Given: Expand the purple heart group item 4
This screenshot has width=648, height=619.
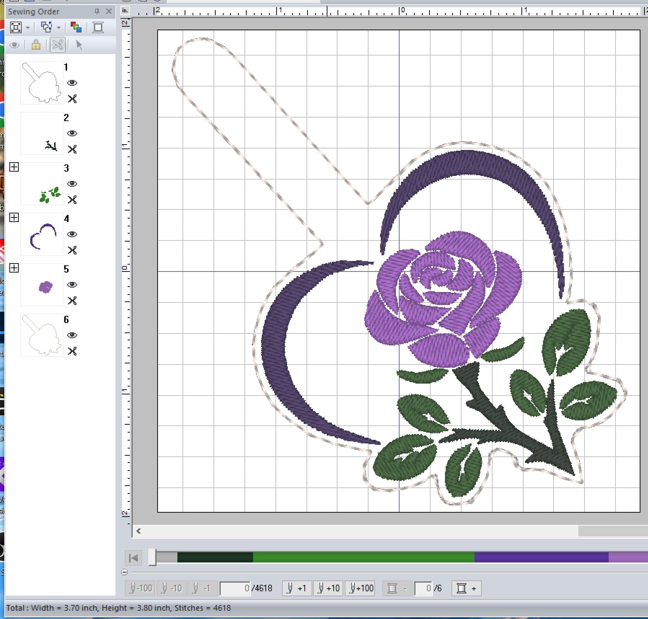Looking at the screenshot, I should click(x=14, y=218).
